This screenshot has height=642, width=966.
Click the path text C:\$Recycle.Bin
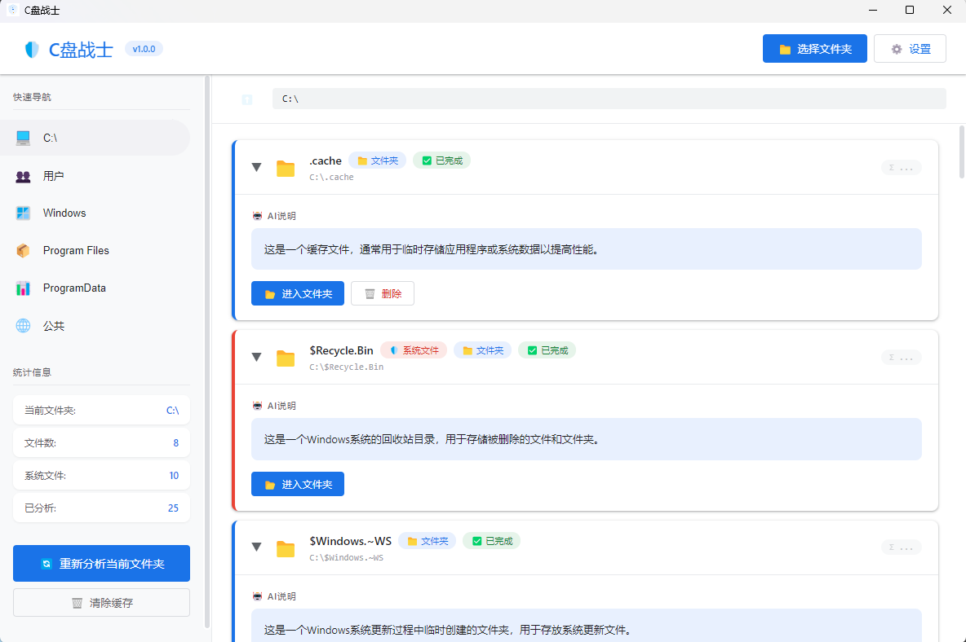[x=346, y=367]
